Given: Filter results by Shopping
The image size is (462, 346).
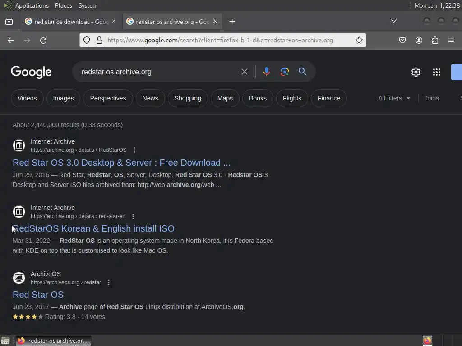Looking at the screenshot, I should 188,98.
